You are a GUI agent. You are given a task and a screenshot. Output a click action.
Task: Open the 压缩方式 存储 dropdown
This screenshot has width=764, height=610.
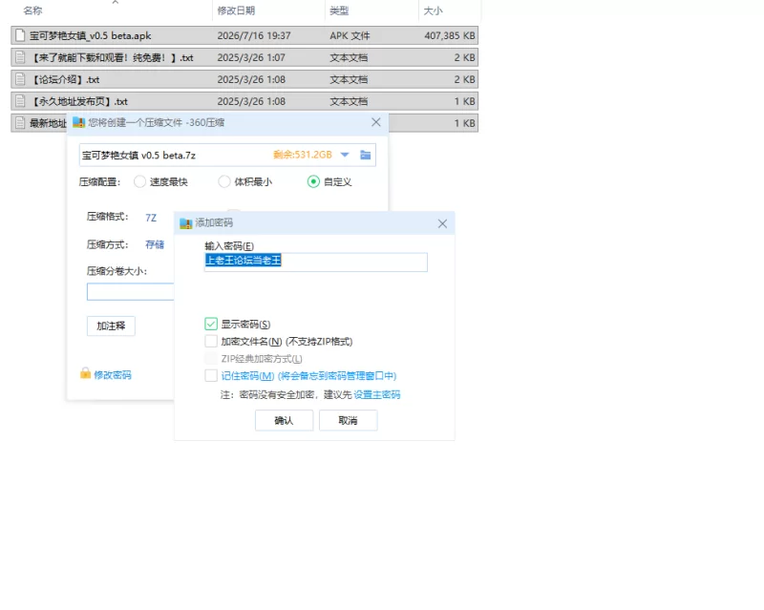click(x=155, y=244)
